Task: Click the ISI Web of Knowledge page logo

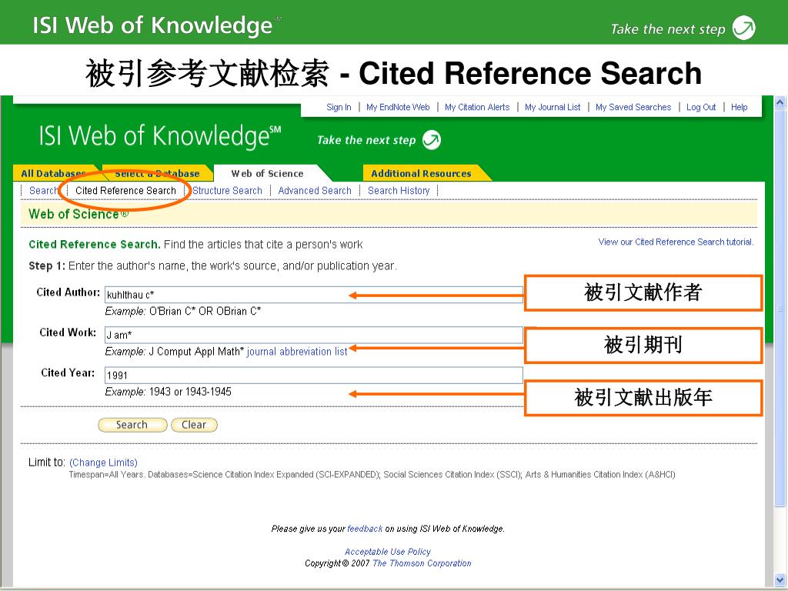Action: tap(160, 135)
